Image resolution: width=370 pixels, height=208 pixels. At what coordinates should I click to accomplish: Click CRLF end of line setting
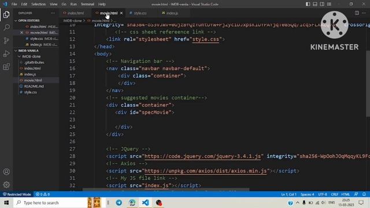334,194
